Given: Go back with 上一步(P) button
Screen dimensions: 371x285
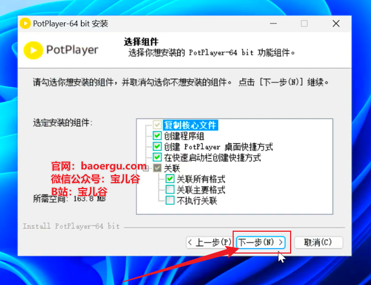Looking at the screenshot, I should click(209, 242).
